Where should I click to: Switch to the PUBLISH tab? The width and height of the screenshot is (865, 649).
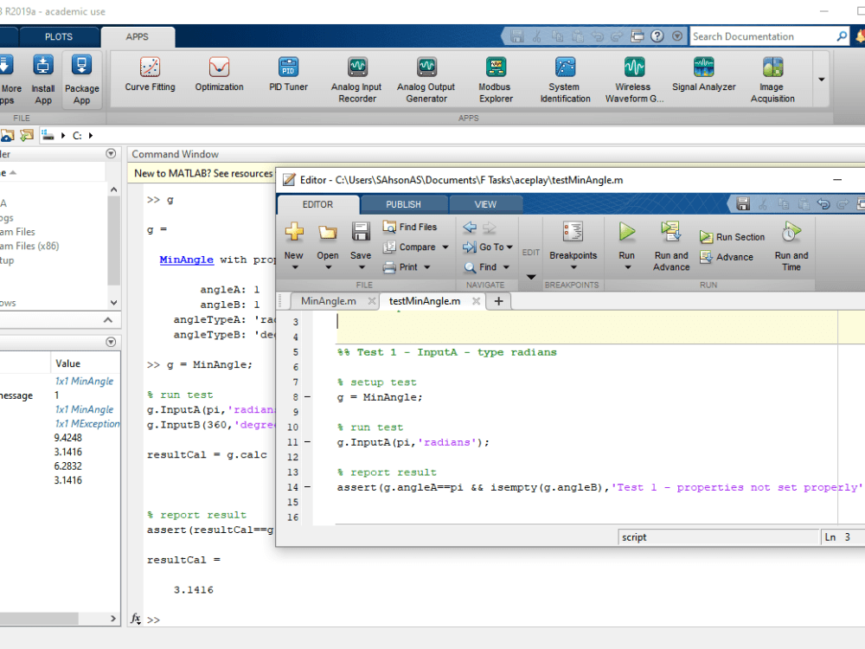click(403, 204)
